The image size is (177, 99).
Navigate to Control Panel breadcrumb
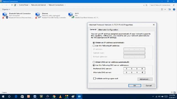tap(24, 5)
